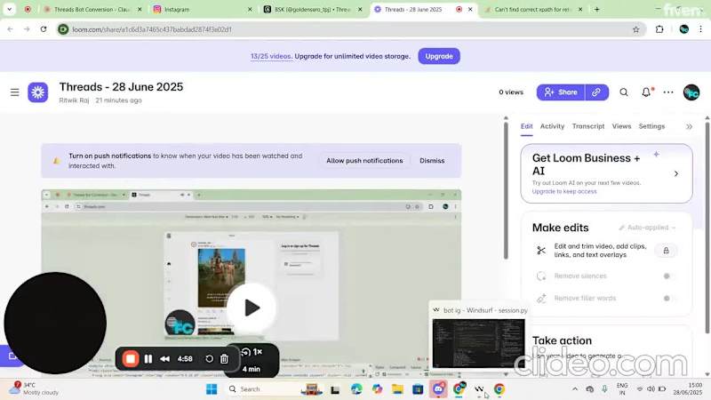Click the 0 views counter

511,92
